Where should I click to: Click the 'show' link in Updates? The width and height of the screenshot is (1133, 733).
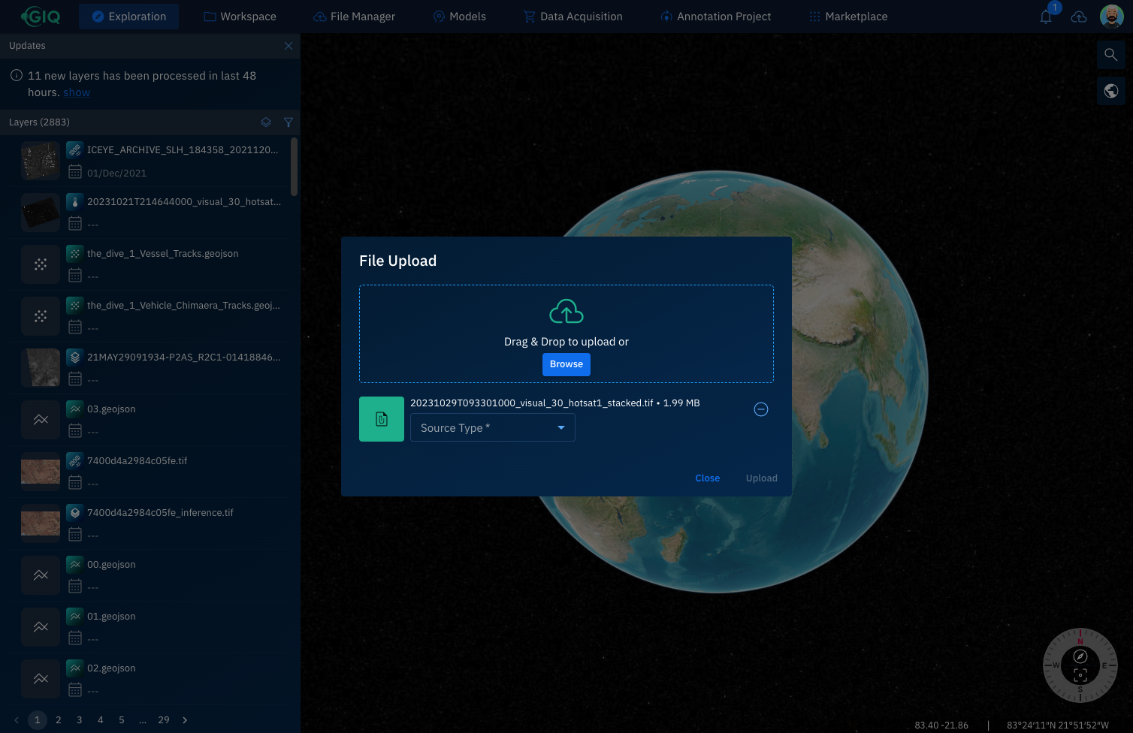point(77,92)
